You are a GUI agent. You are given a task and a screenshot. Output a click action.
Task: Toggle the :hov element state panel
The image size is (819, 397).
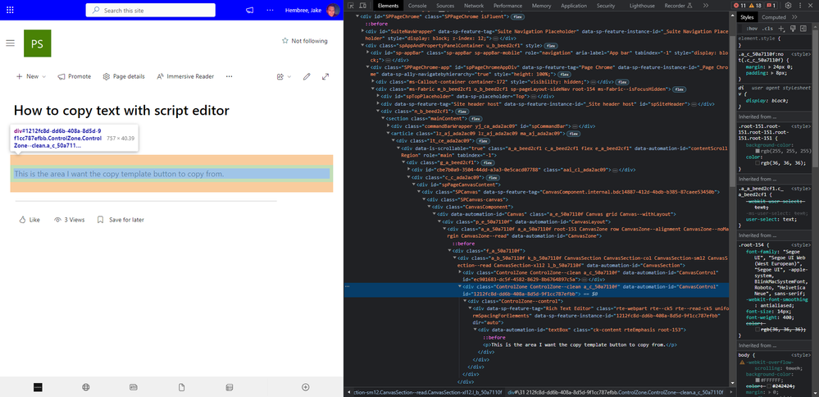click(x=752, y=28)
